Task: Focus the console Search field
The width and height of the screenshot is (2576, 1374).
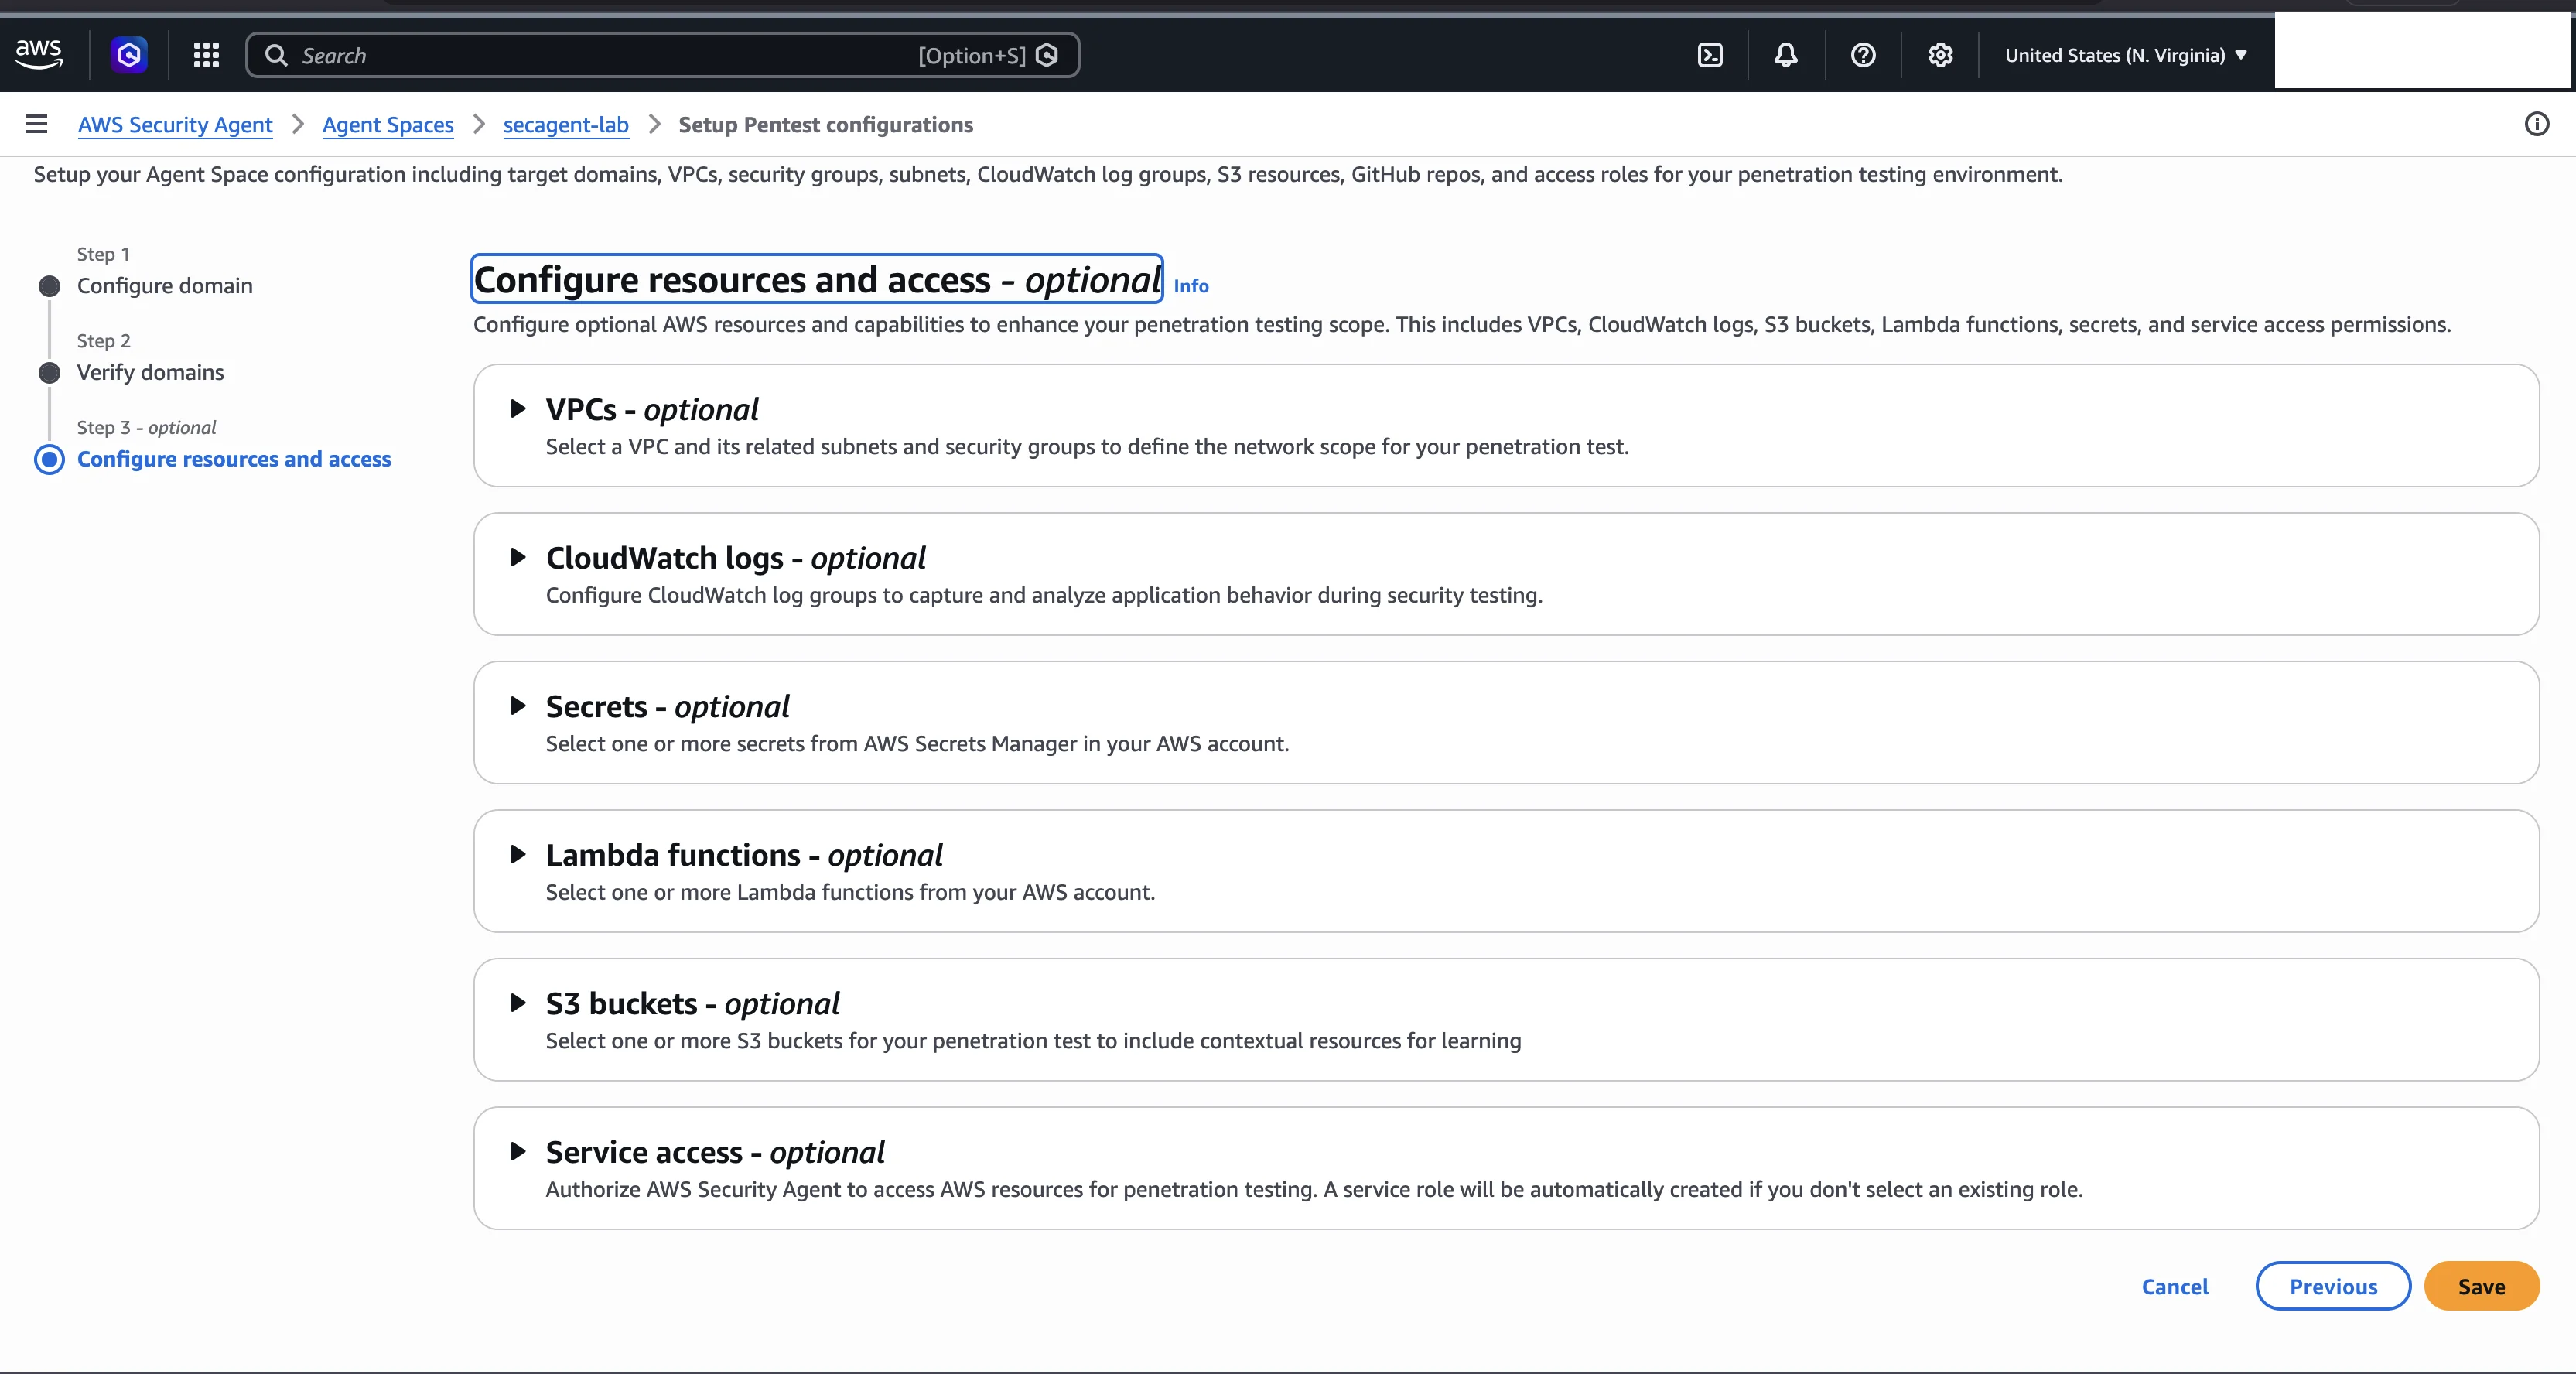Action: tap(662, 55)
